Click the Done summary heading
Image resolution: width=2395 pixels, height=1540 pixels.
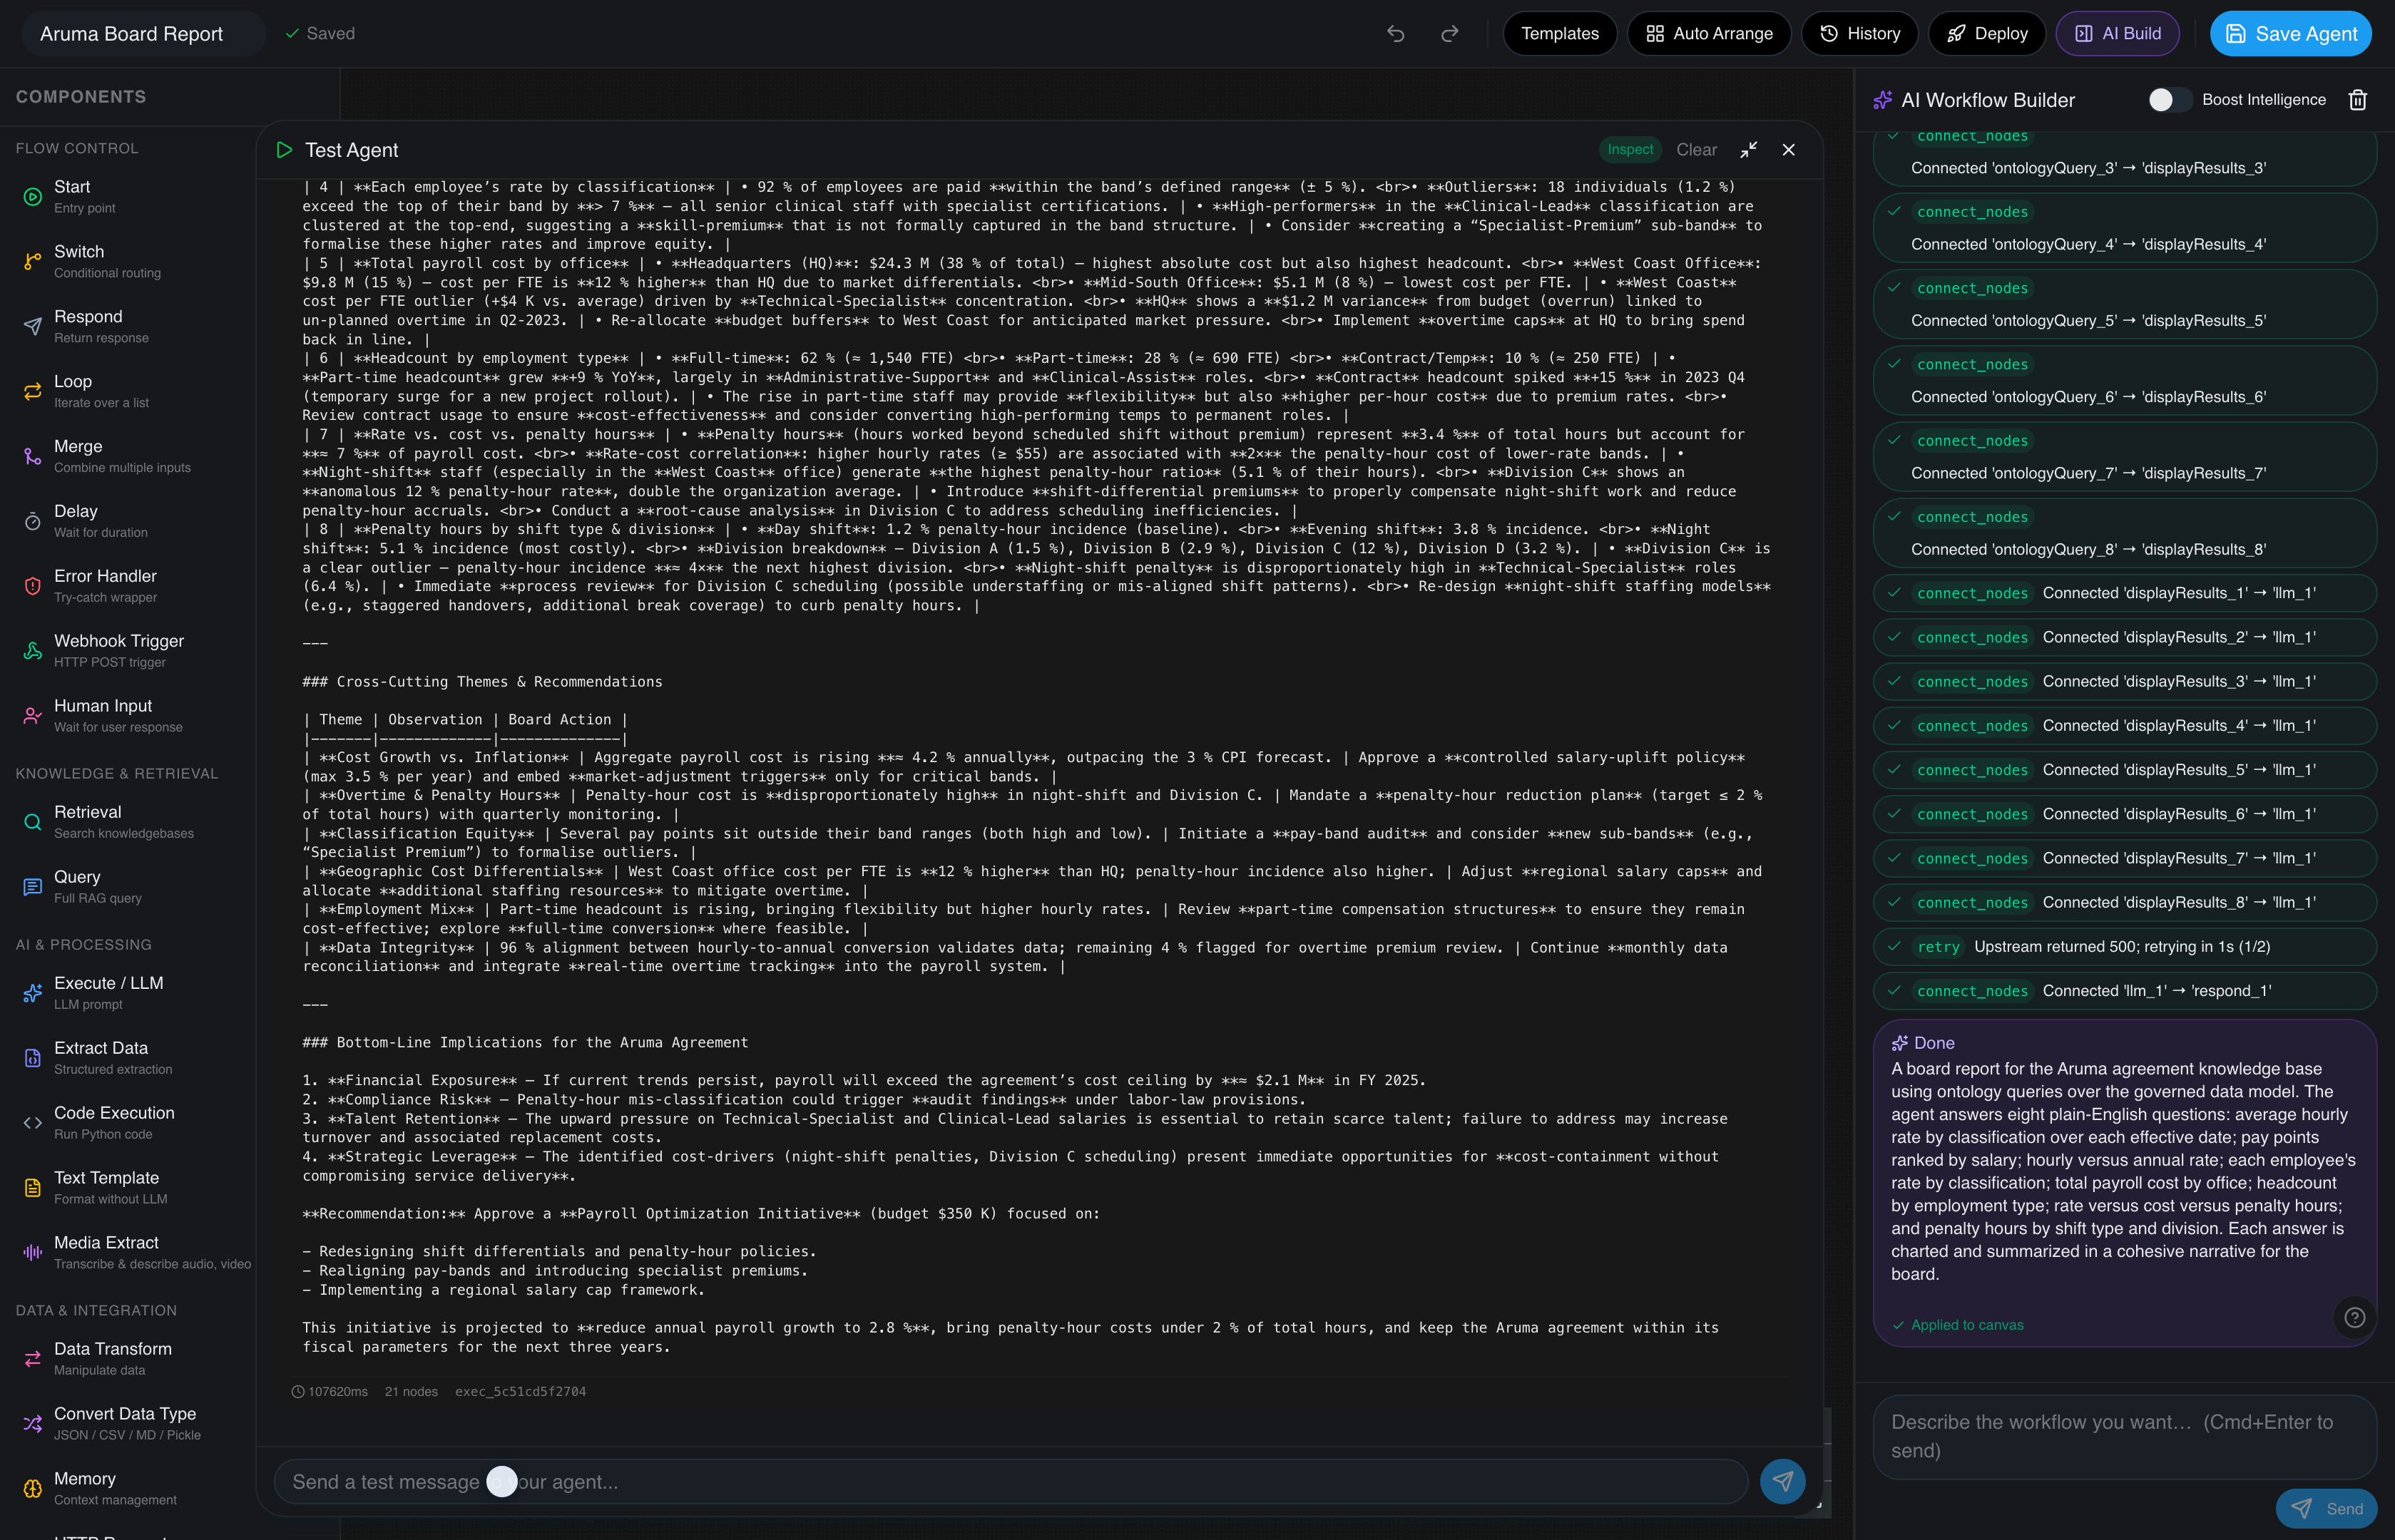[x=1923, y=1043]
